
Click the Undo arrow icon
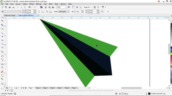click(29, 7)
